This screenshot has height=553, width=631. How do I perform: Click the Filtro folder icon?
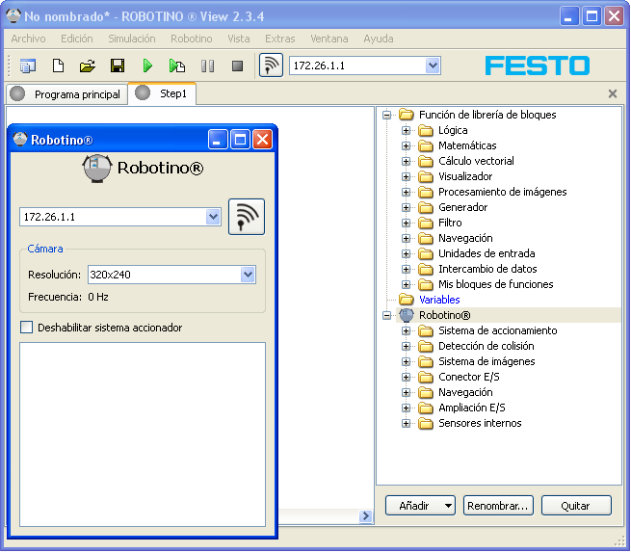(426, 223)
